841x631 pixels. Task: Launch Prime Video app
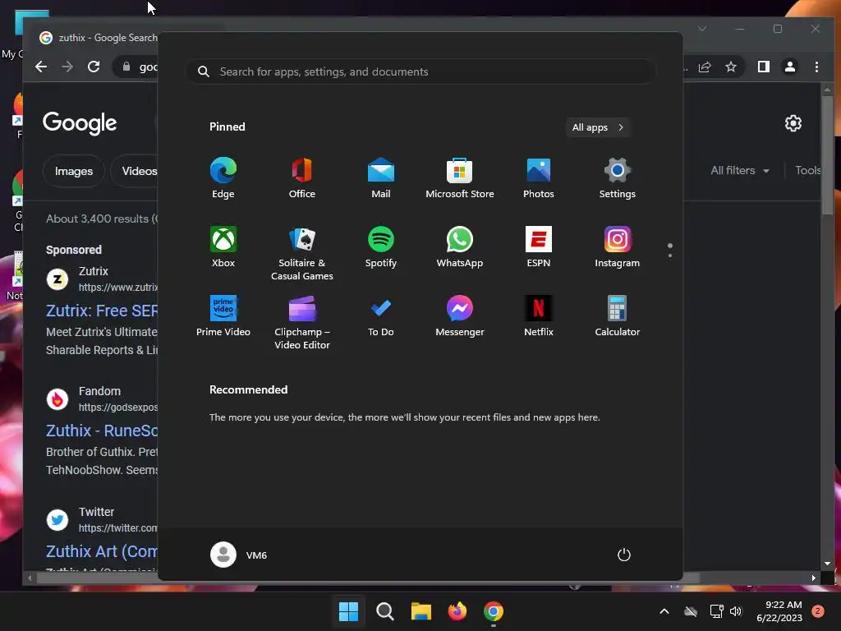[x=223, y=316]
